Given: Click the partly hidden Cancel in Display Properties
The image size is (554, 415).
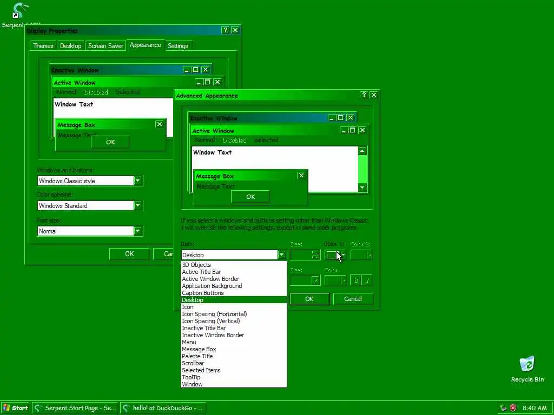Looking at the screenshot, I should [x=163, y=254].
